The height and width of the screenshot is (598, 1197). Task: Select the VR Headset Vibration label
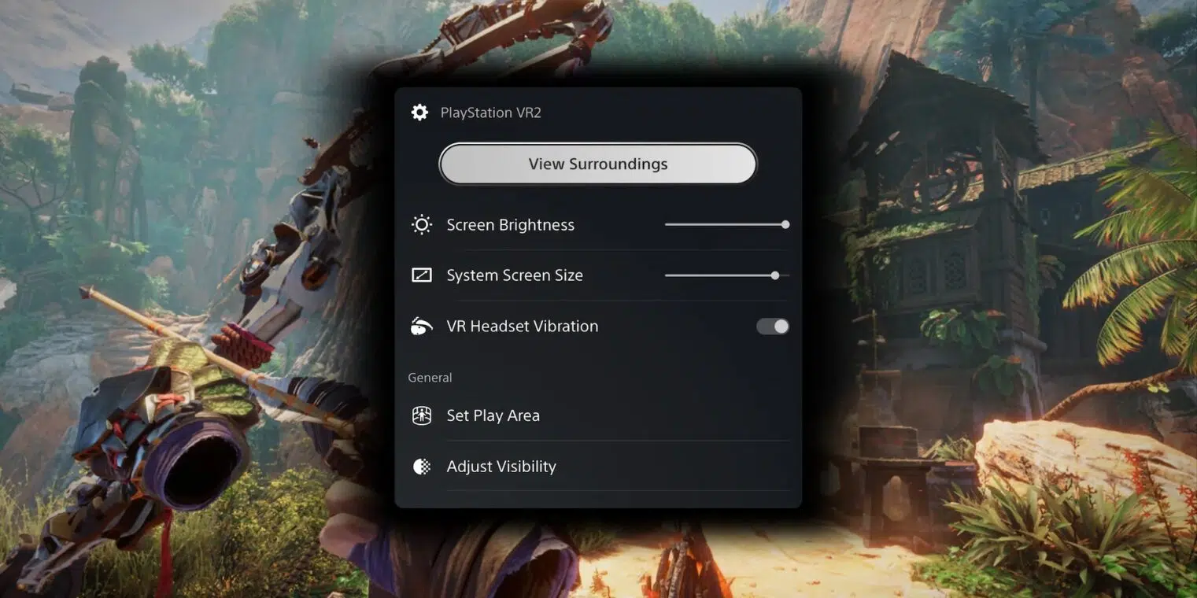click(x=523, y=326)
